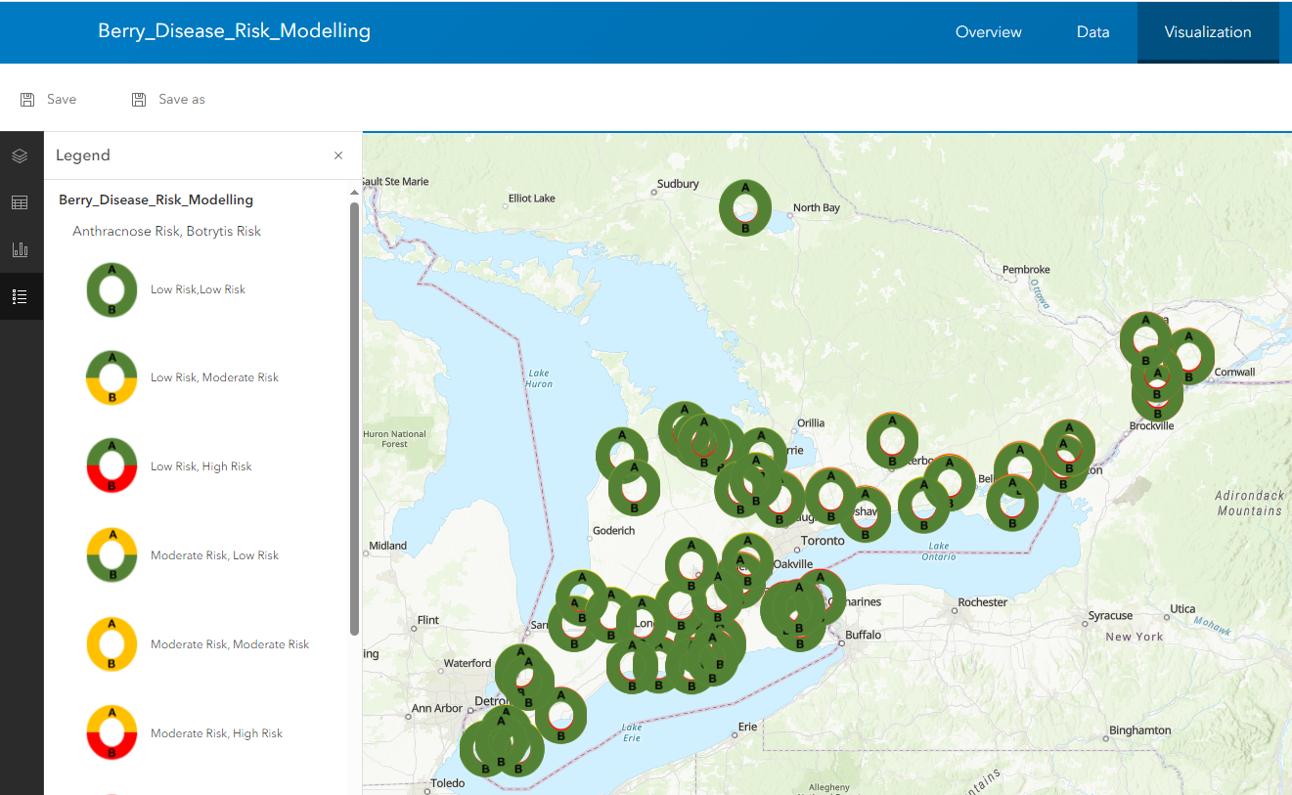Open the charts icon in sidebar
1292x795 pixels.
pos(20,249)
